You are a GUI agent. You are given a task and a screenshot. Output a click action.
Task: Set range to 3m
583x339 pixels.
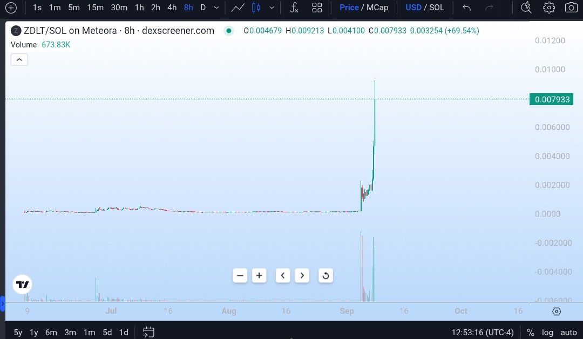(70, 333)
